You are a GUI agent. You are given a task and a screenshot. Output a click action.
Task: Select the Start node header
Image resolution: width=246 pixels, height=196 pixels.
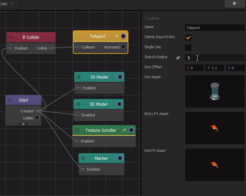point(23,100)
